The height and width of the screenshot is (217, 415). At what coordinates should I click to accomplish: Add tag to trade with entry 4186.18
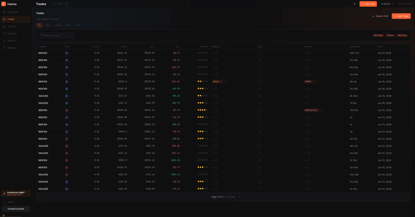(x=259, y=175)
